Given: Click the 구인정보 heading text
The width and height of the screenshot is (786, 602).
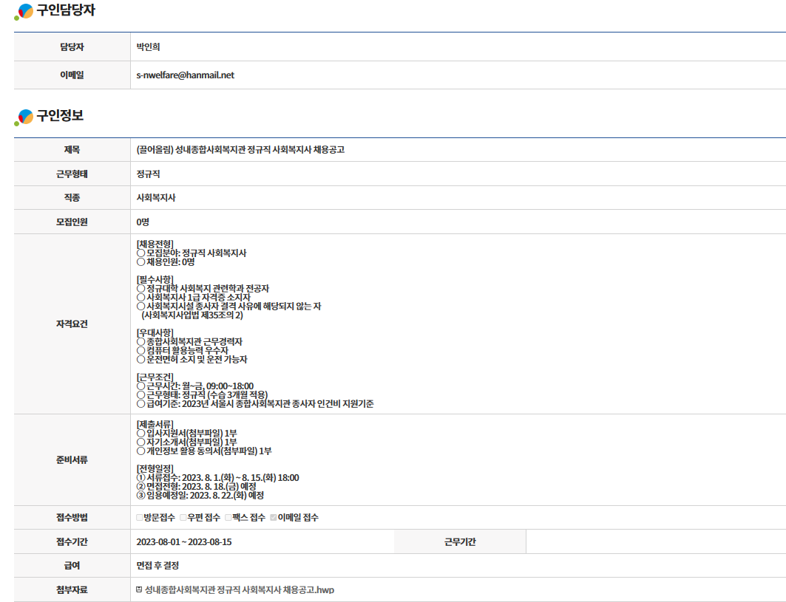Looking at the screenshot, I should click(x=60, y=116).
